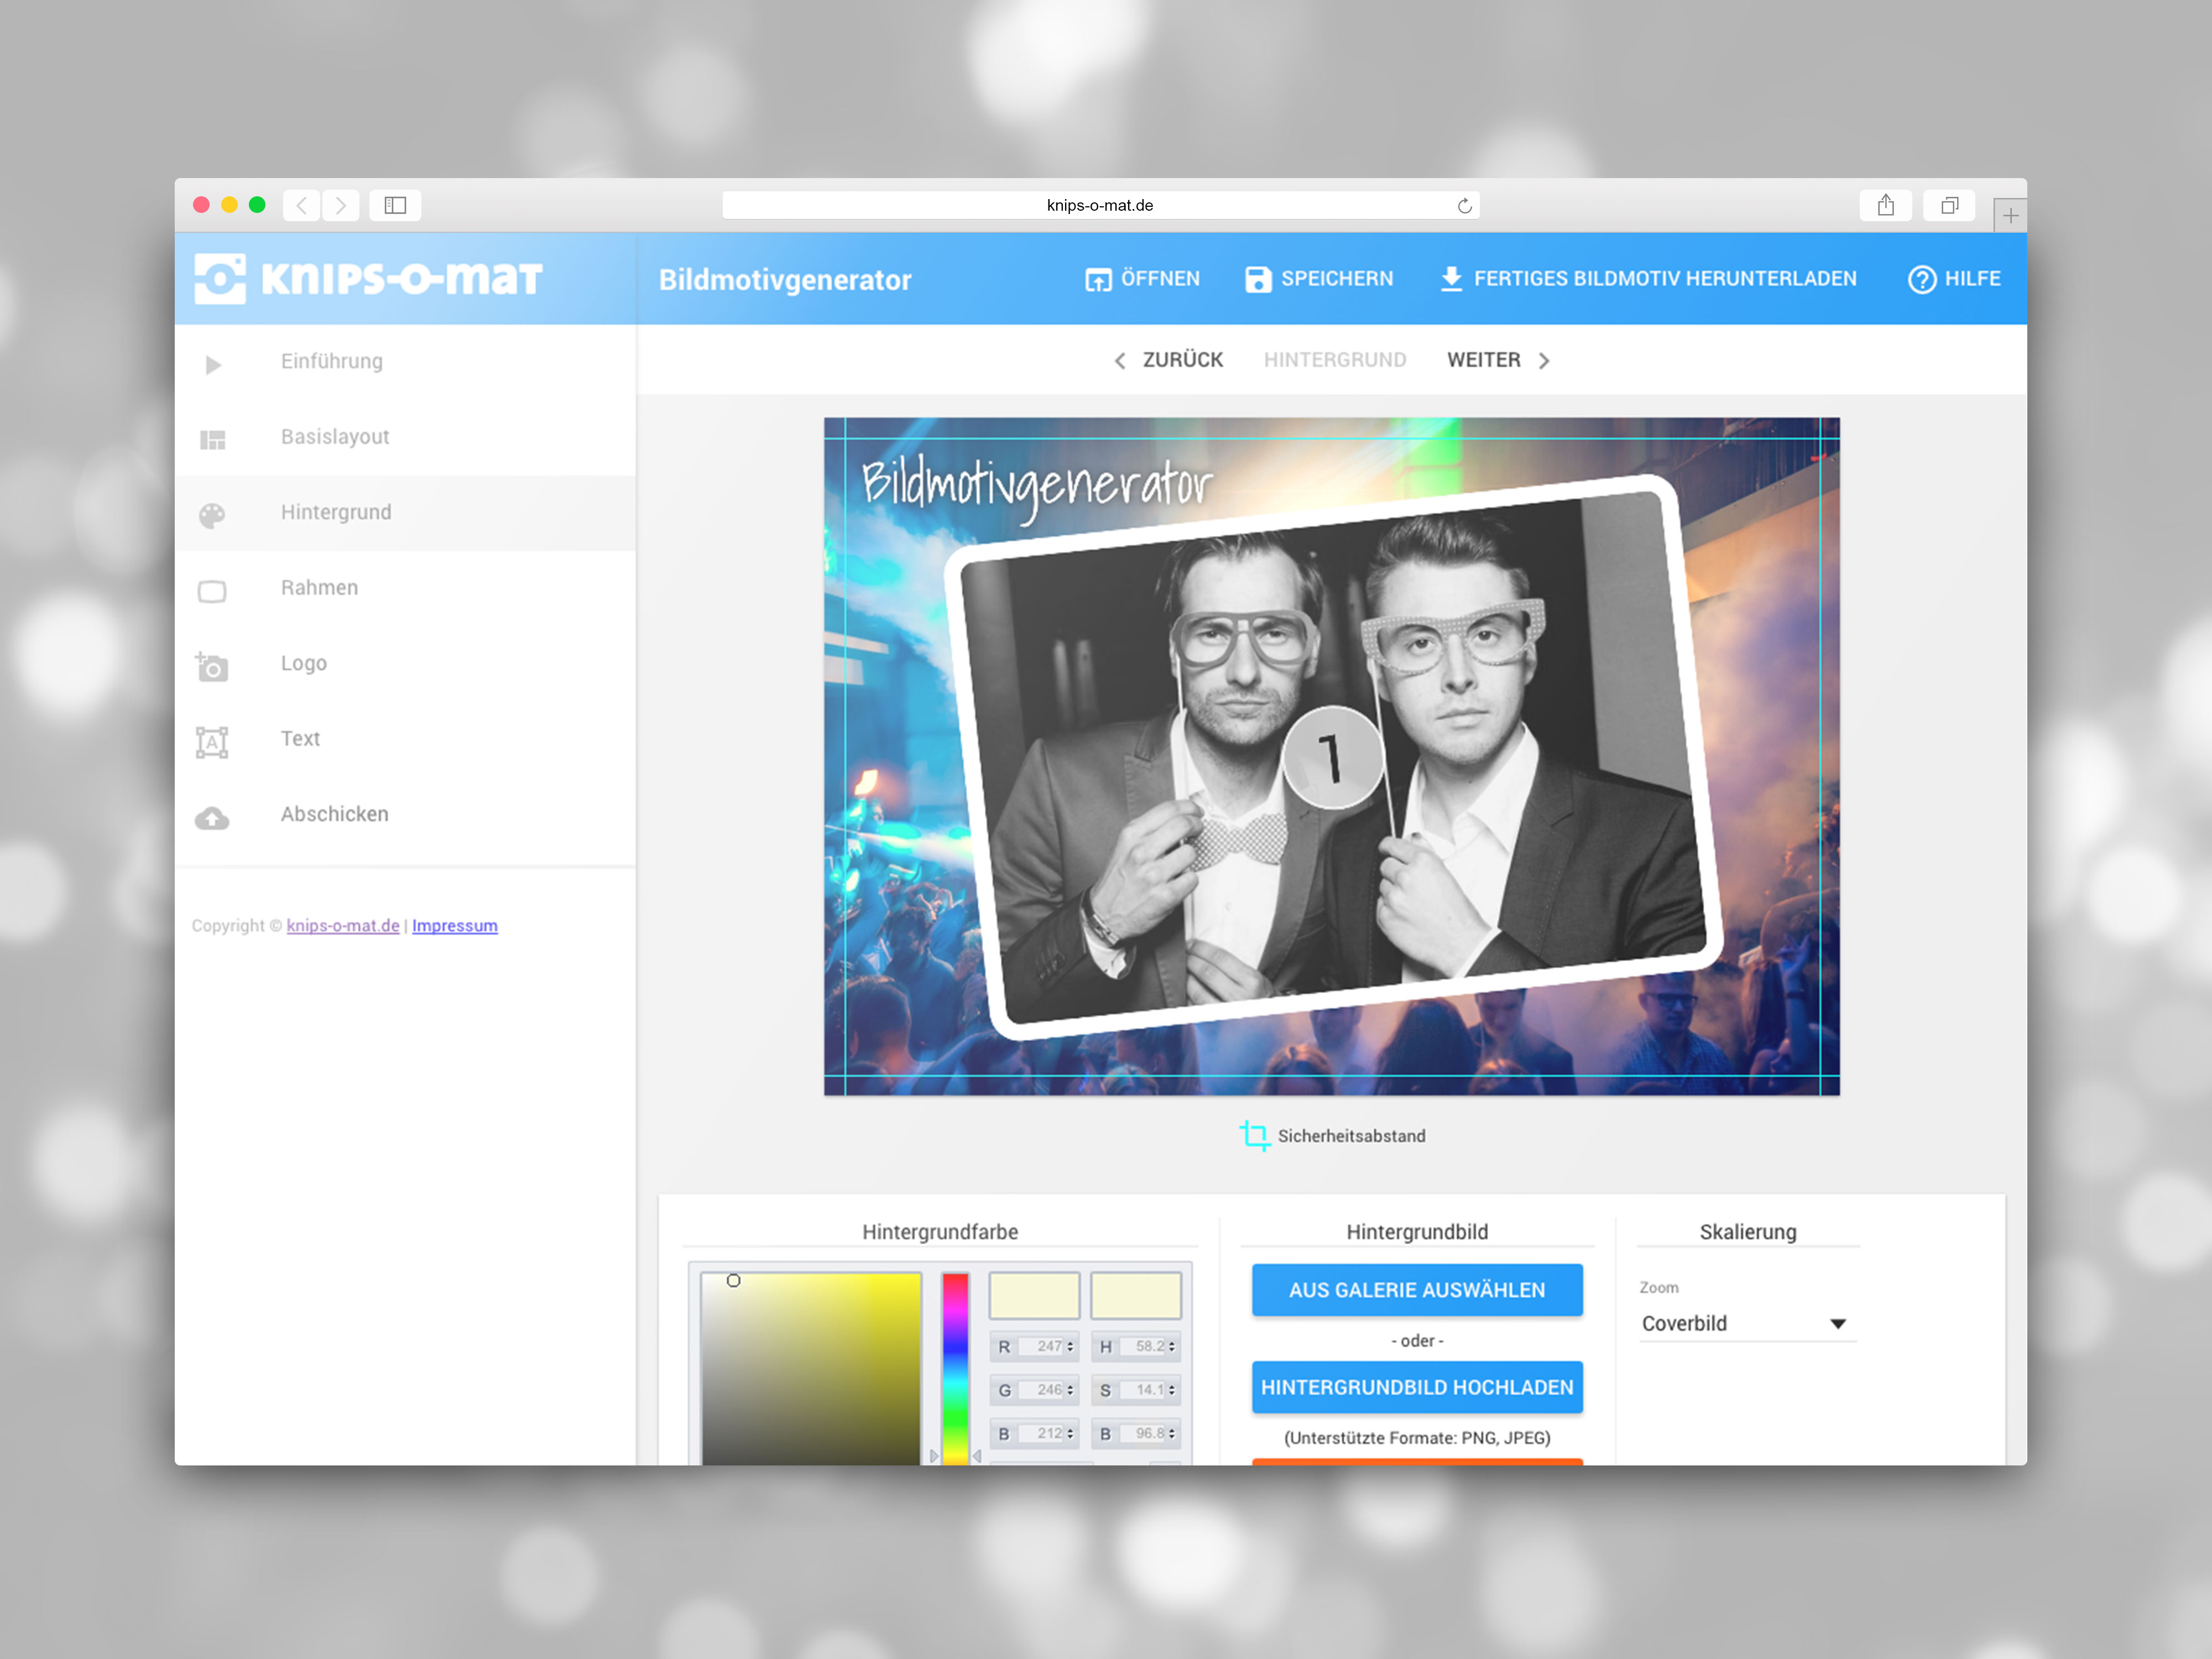Click the Speichern floppy disk icon

pyautogui.click(x=1258, y=279)
